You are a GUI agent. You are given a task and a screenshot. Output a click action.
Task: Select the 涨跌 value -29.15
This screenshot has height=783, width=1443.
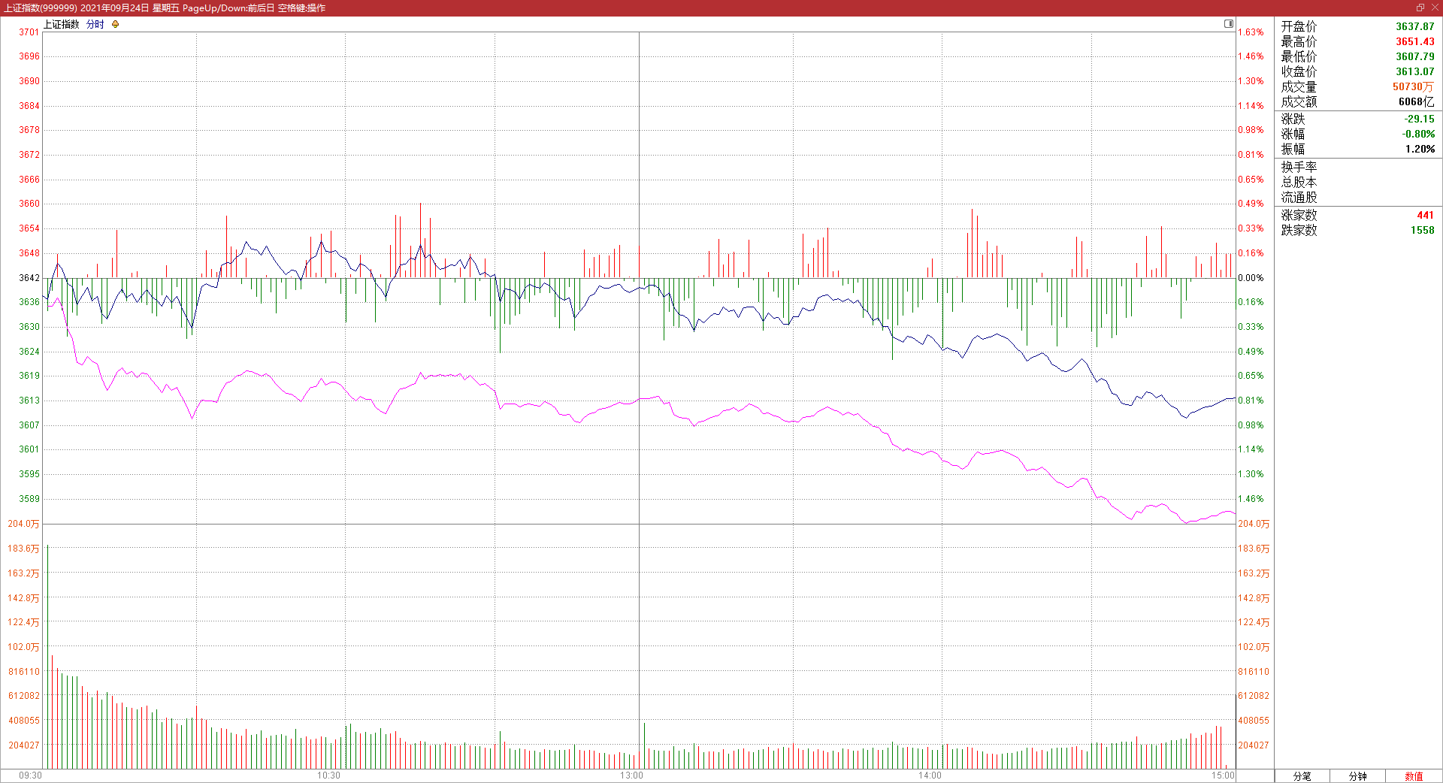[1419, 119]
